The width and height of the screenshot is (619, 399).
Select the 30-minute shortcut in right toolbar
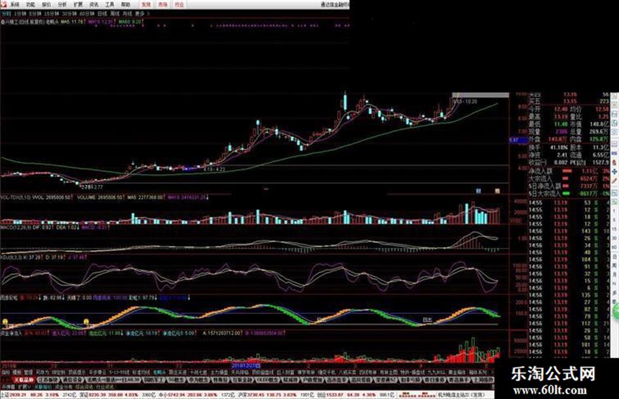(x=614, y=238)
